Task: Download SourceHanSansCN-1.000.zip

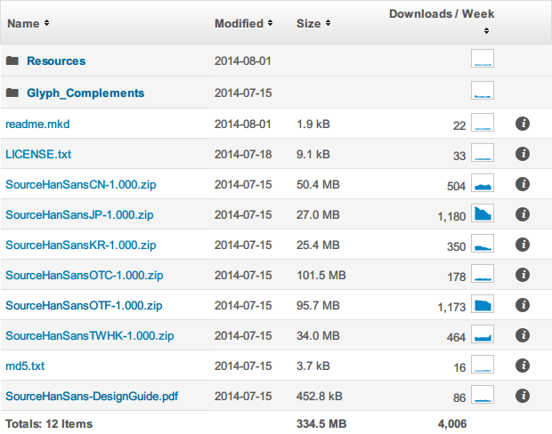Action: pos(81,185)
